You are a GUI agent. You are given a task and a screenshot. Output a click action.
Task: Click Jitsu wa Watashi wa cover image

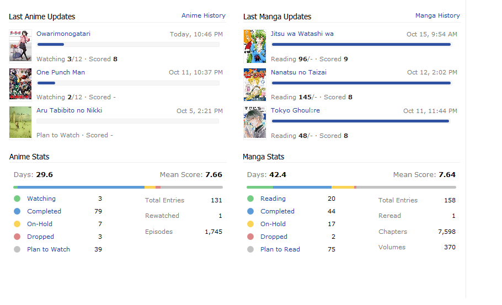click(255, 46)
